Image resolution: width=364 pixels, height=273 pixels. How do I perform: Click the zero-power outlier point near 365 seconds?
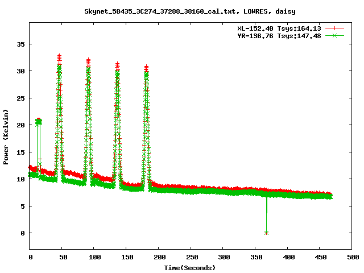point(266,233)
